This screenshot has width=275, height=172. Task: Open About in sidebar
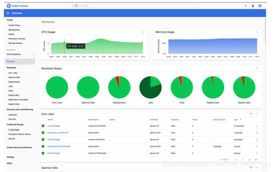point(9,163)
